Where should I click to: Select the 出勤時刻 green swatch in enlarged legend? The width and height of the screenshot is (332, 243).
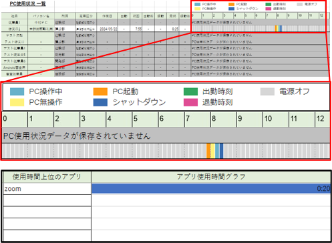pyautogui.click(x=190, y=91)
